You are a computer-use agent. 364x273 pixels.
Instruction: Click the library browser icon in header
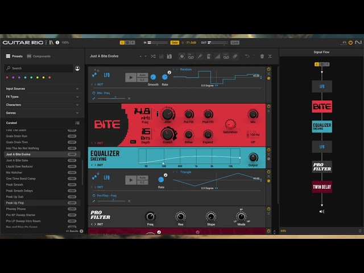point(51,43)
